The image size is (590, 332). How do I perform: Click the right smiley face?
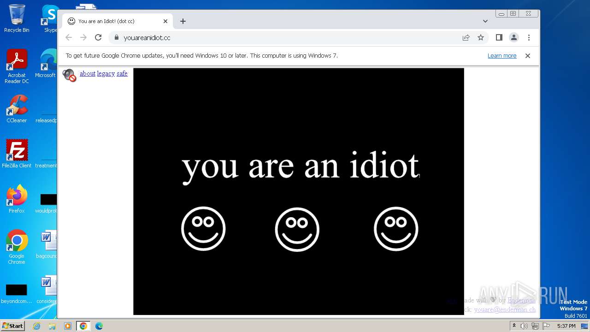pos(396,229)
